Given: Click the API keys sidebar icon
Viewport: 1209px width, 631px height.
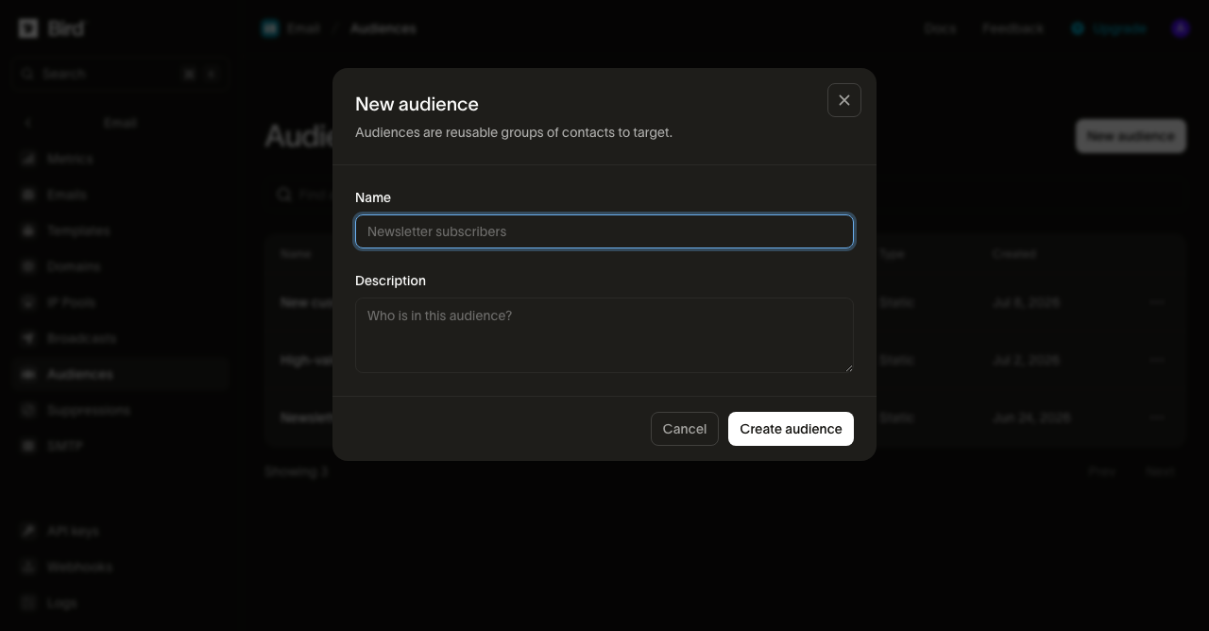Looking at the screenshot, I should [28, 531].
